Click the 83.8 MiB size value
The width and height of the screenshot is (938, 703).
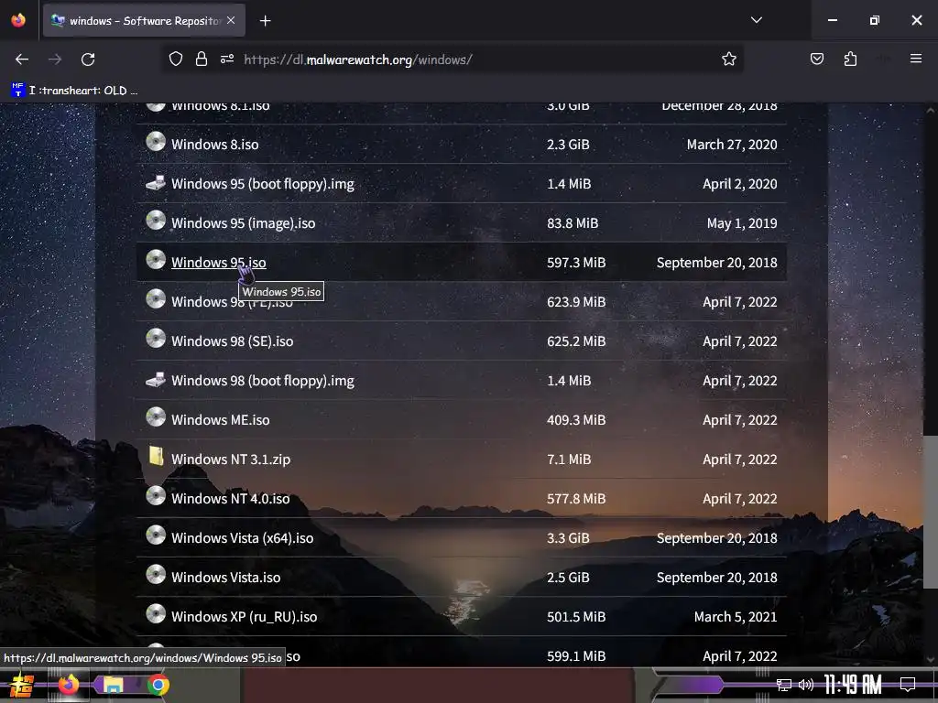pyautogui.click(x=573, y=223)
